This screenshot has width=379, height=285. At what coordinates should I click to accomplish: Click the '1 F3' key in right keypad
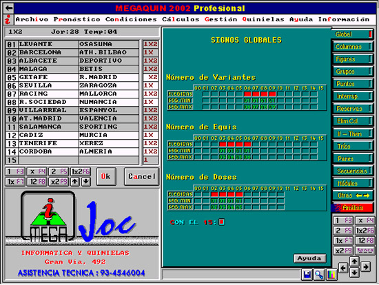[x=343, y=220]
